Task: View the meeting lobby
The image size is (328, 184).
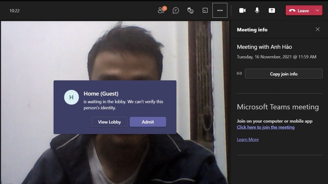Action: click(x=109, y=122)
